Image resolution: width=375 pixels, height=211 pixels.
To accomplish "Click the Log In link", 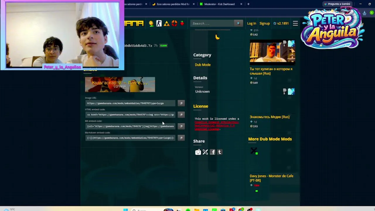I will tap(251, 23).
